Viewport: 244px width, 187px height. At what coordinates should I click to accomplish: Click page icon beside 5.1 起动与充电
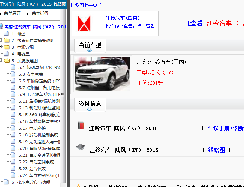(13, 67)
